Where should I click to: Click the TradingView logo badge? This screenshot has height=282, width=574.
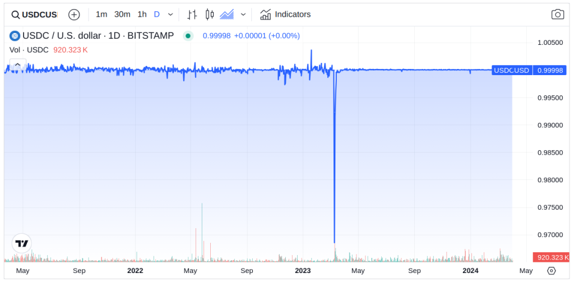(22, 243)
